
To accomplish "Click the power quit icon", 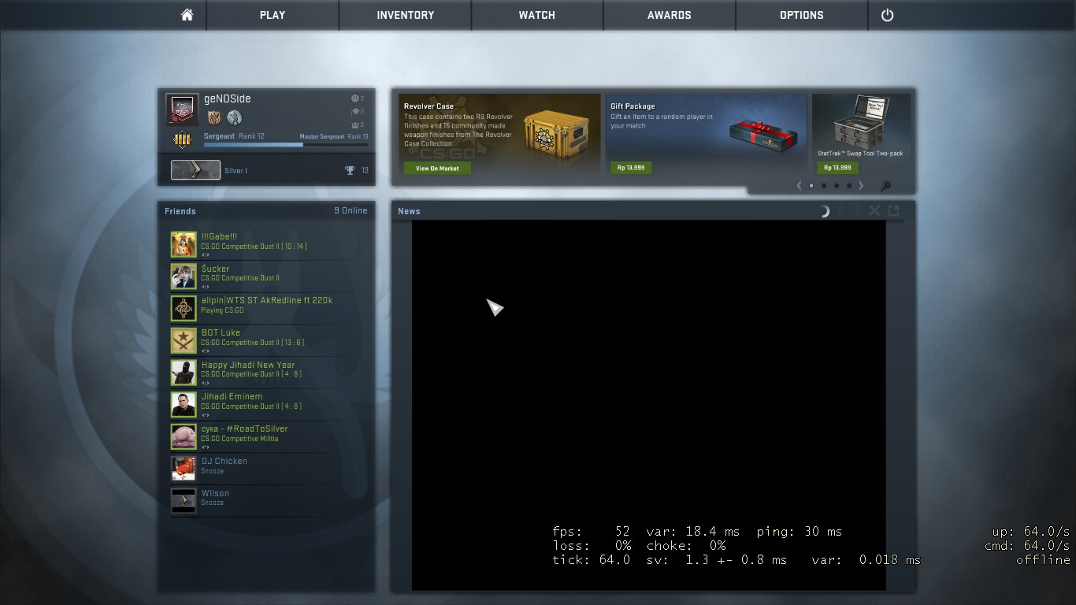I will pyautogui.click(x=887, y=15).
